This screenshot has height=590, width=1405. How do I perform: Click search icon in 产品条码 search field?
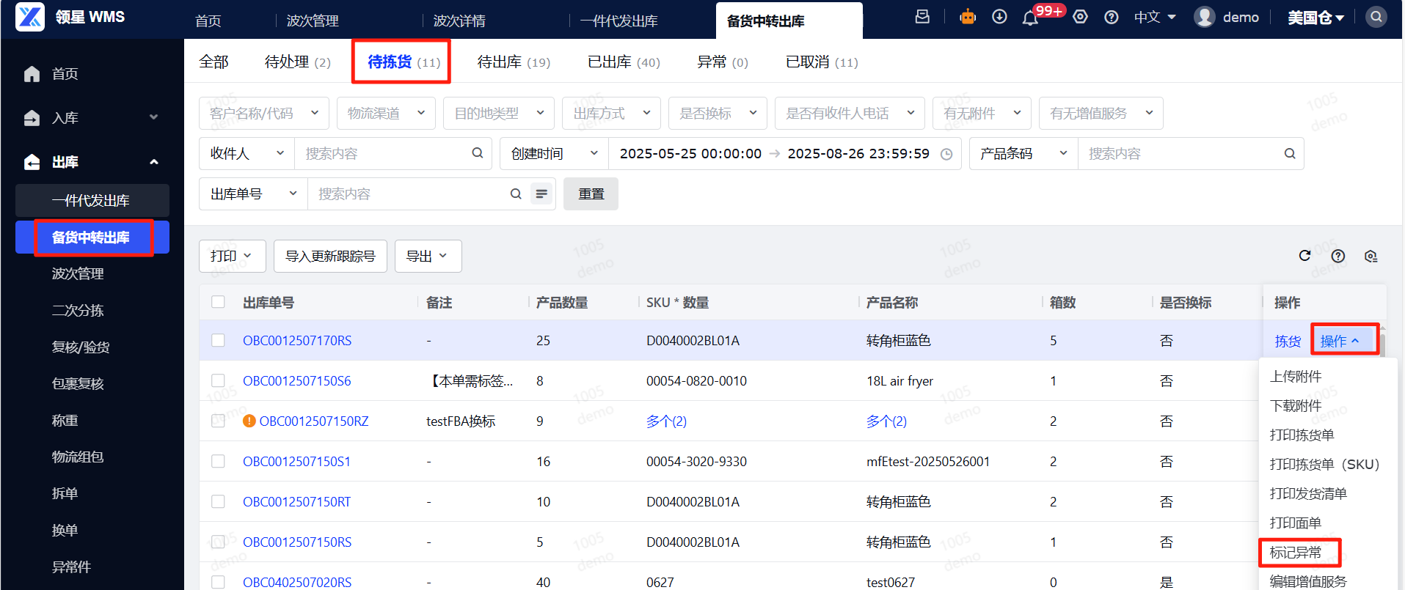[1289, 153]
